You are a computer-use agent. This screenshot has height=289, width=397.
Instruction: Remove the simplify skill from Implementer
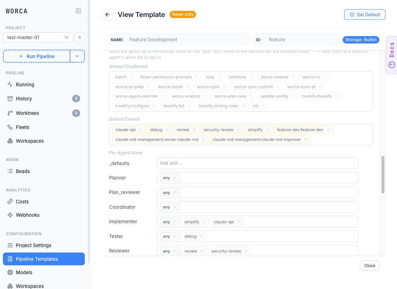click(x=204, y=222)
